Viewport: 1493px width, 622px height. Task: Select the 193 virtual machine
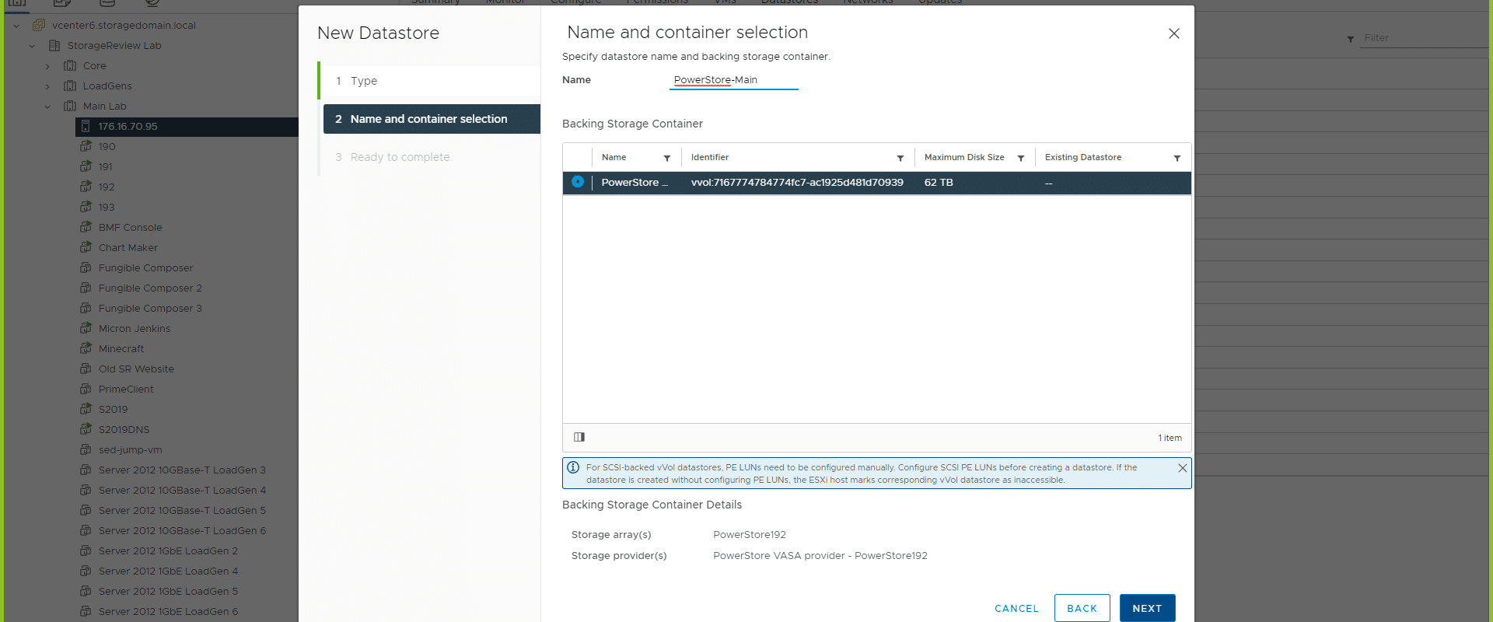coord(107,208)
